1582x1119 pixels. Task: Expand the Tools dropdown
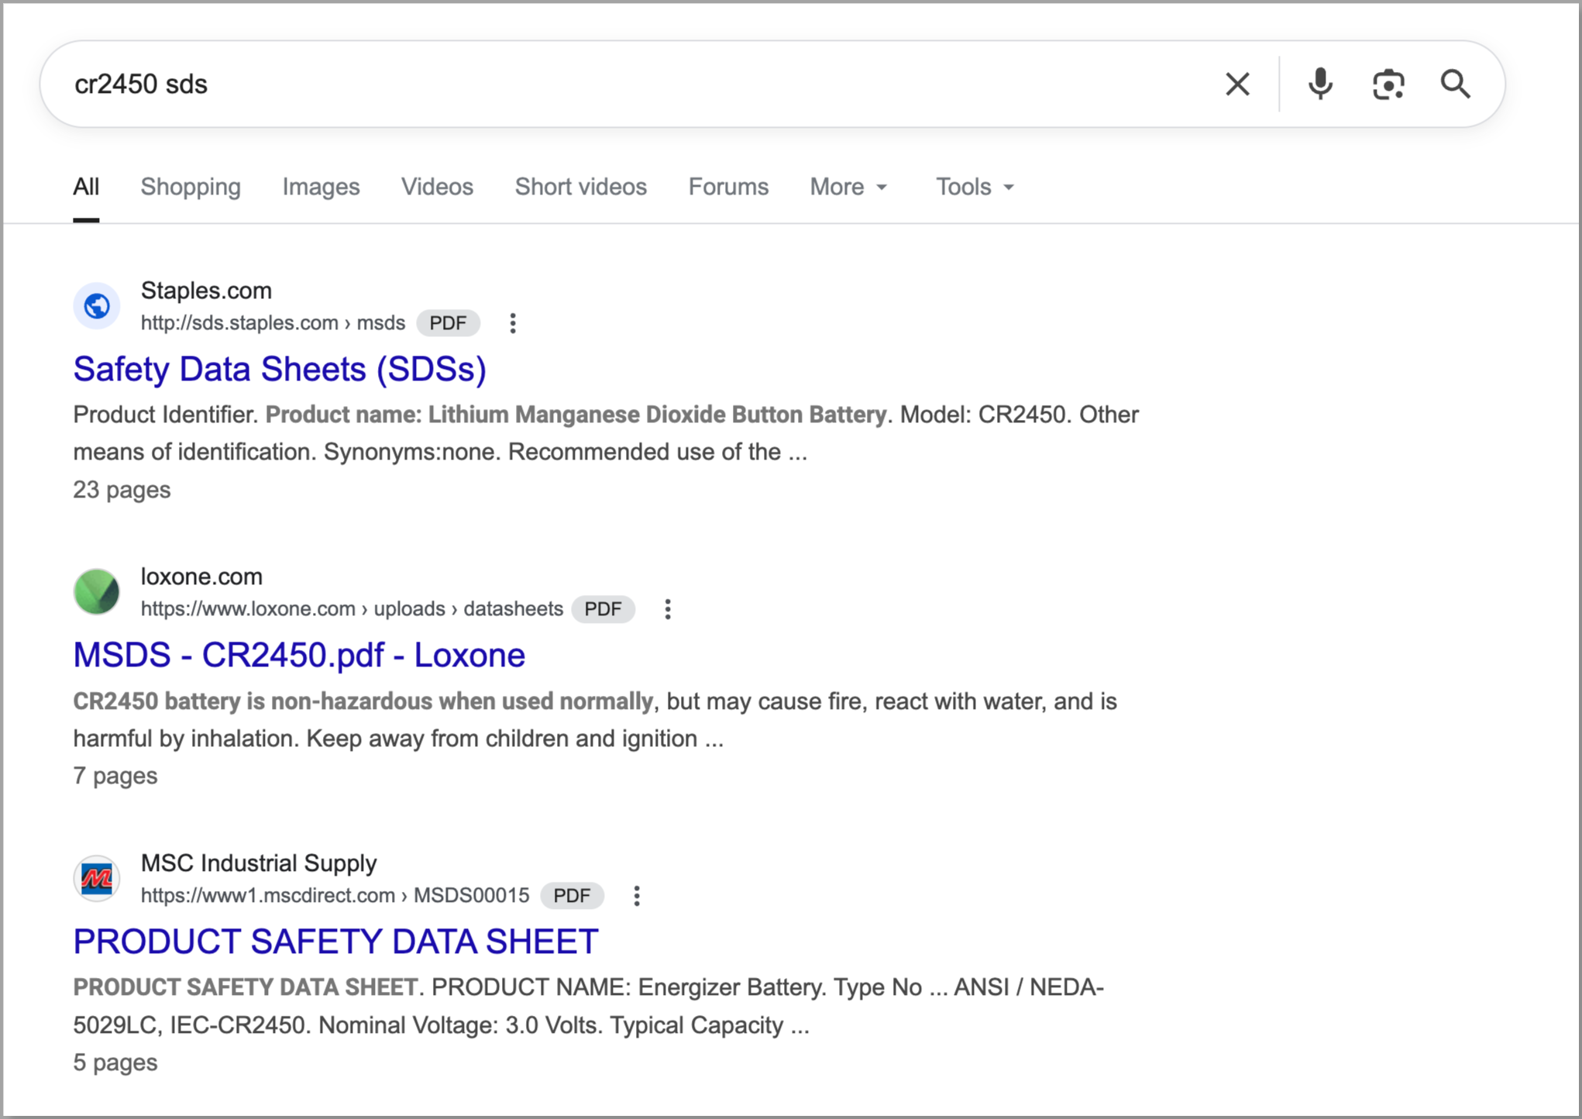click(974, 187)
